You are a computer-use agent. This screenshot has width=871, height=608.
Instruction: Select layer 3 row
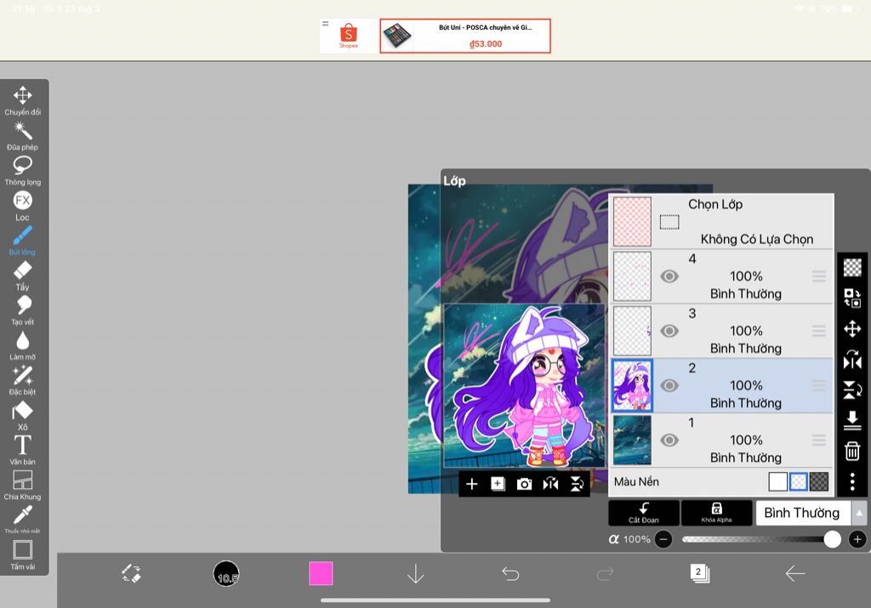(722, 331)
